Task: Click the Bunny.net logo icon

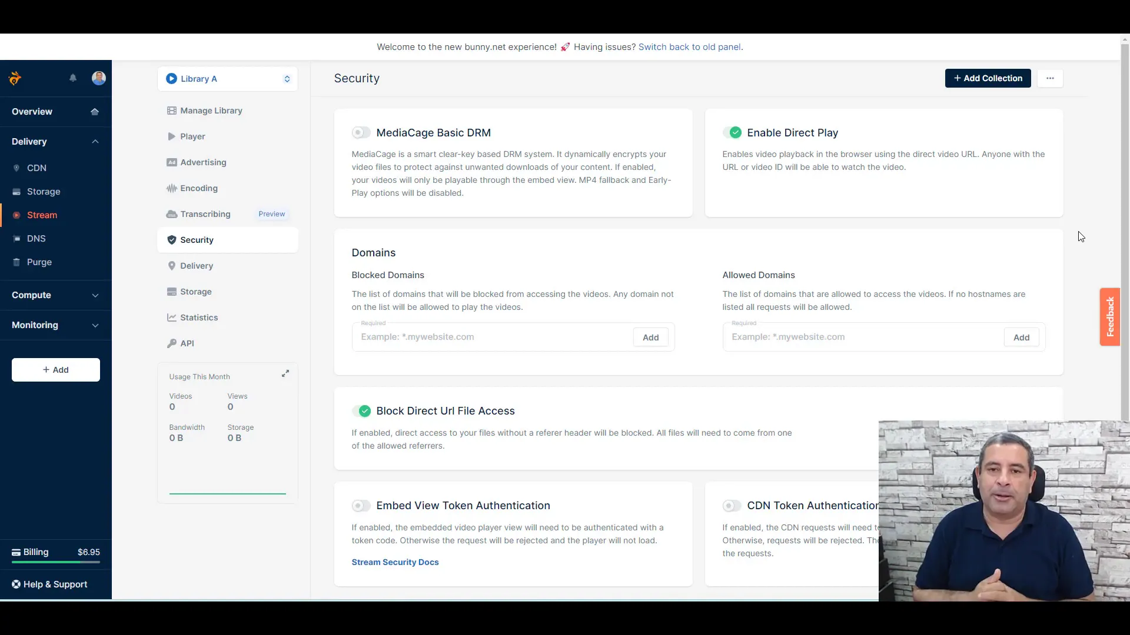Action: coord(14,78)
